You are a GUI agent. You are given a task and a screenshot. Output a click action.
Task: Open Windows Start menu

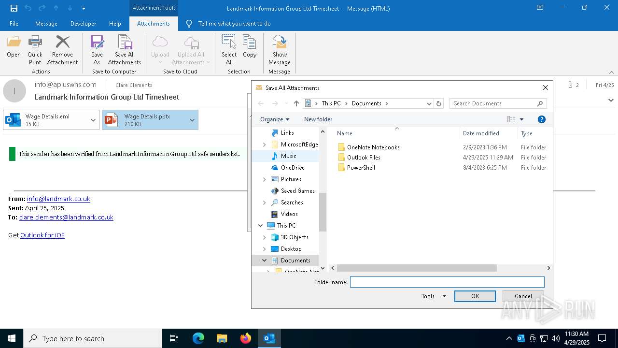coord(12,338)
